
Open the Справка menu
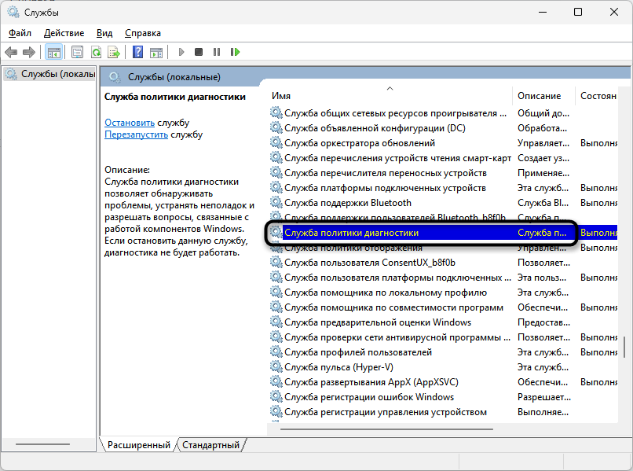pos(143,33)
